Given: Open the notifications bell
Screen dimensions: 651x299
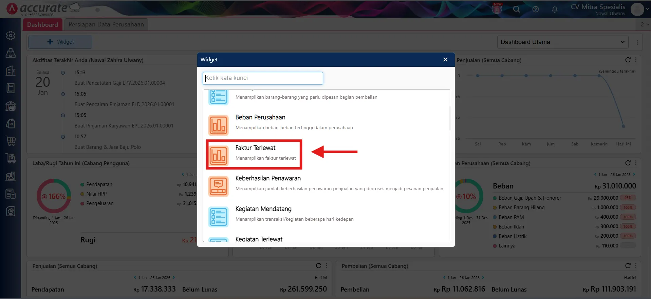Looking at the screenshot, I should 555,9.
